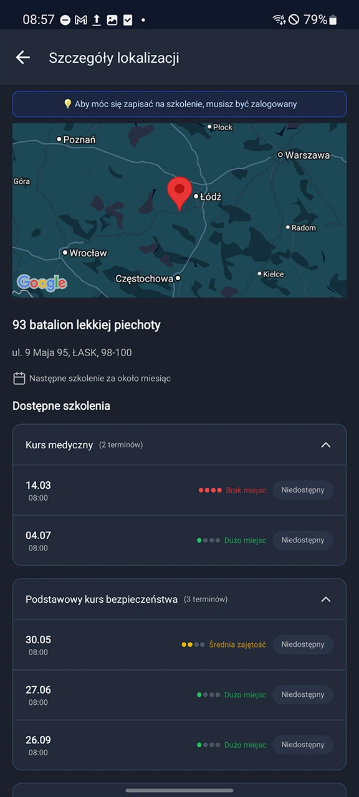This screenshot has height=797, width=359.
Task: Open Gmail from the status bar icon
Action: click(x=80, y=19)
